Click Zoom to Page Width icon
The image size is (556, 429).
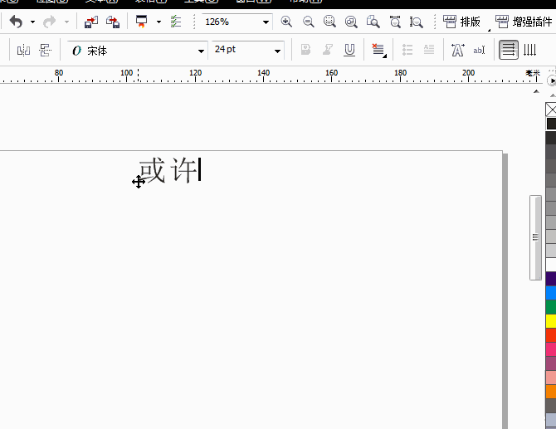395,22
